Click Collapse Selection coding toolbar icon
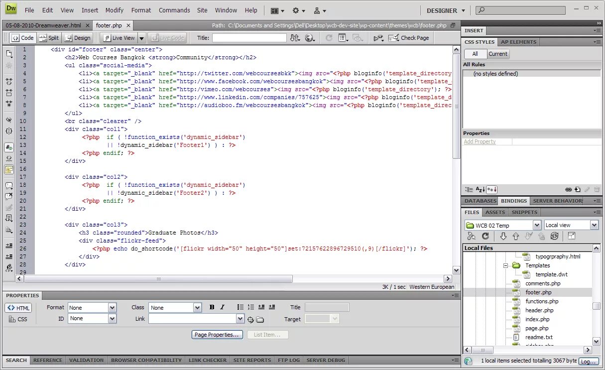The image size is (605, 370). click(x=8, y=93)
